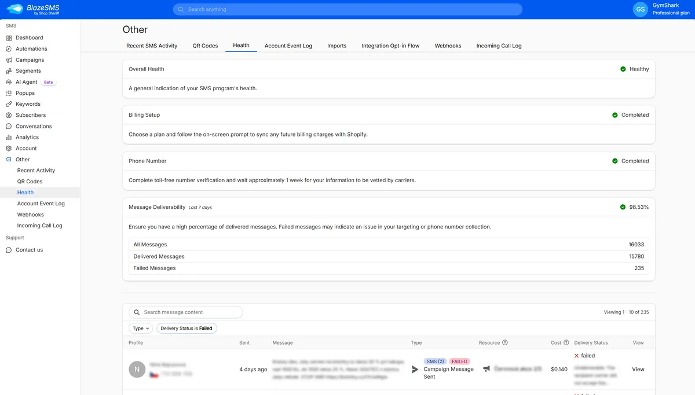Click the Resource column info icon
The height and width of the screenshot is (395, 695).
pyautogui.click(x=504, y=342)
